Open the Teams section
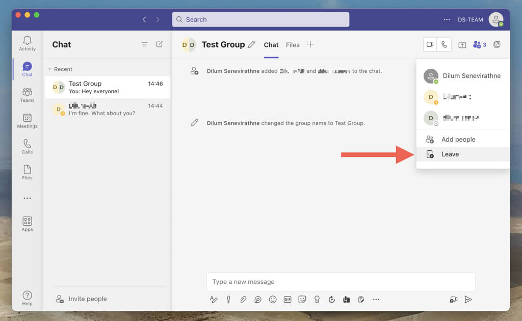Image resolution: width=522 pixels, height=321 pixels. click(28, 95)
